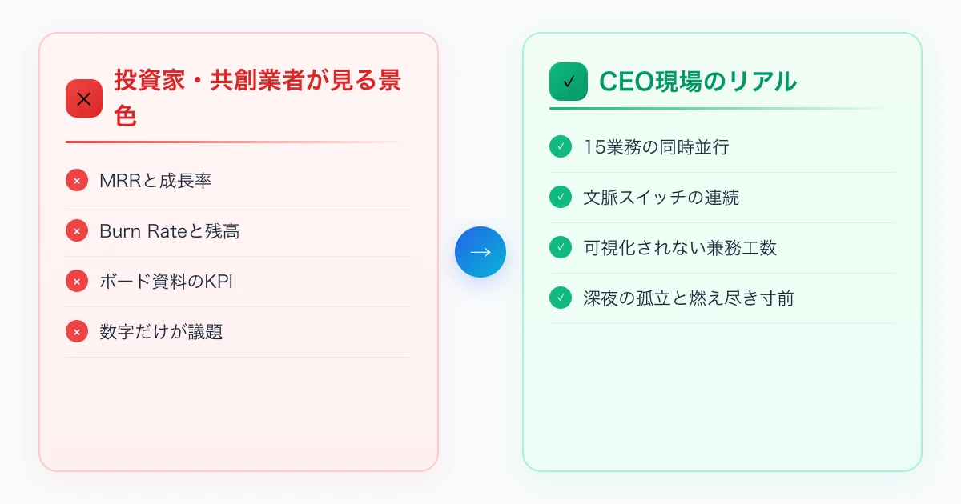This screenshot has height=504, width=961.
Task: Click green check beside 深夜の孤立と燃え尽き寸前
Action: point(561,298)
